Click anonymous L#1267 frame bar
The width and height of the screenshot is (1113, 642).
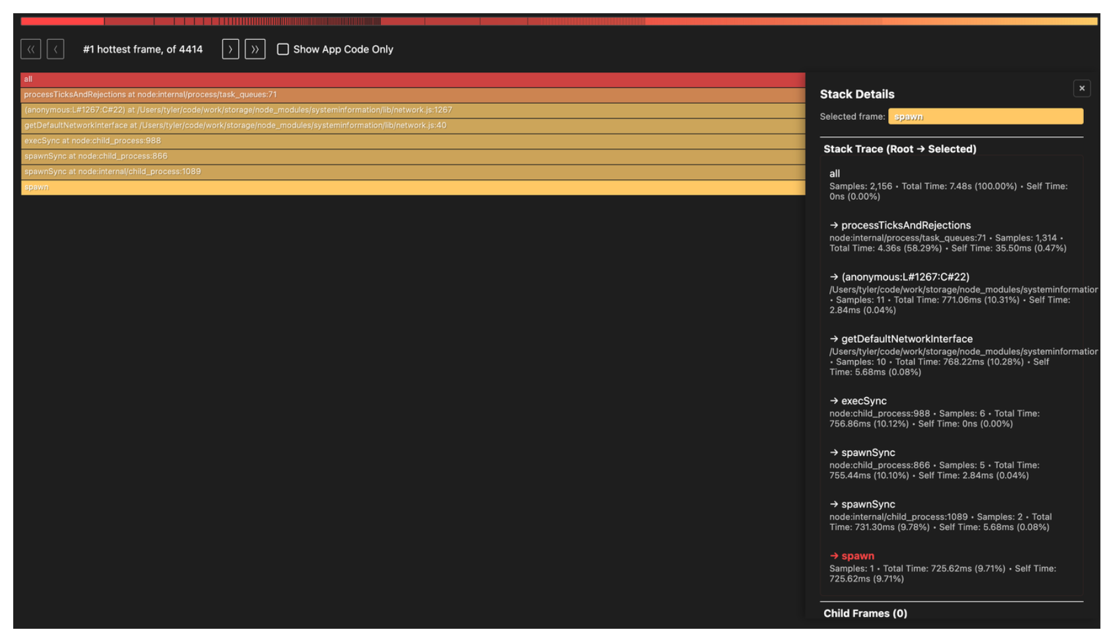413,110
